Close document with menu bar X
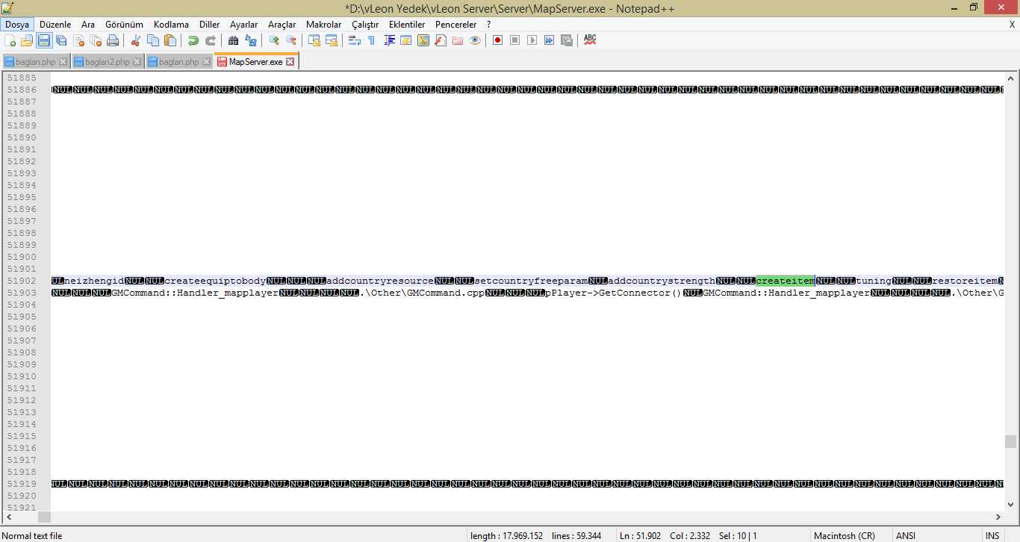 click(x=1013, y=25)
